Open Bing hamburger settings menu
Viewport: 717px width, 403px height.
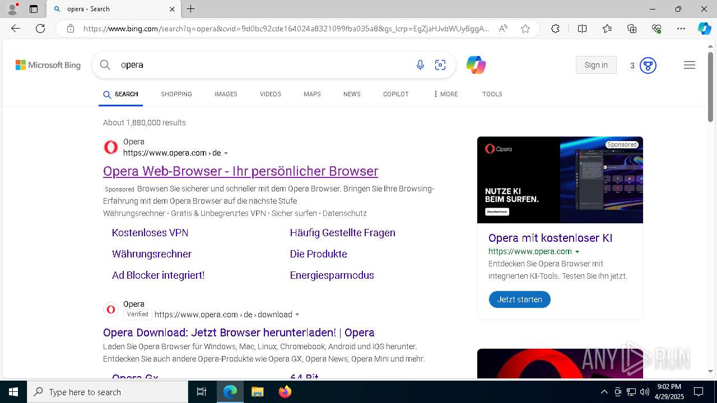[x=690, y=65]
